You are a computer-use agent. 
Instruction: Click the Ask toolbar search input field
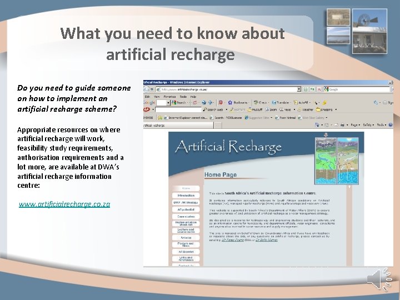(178, 109)
